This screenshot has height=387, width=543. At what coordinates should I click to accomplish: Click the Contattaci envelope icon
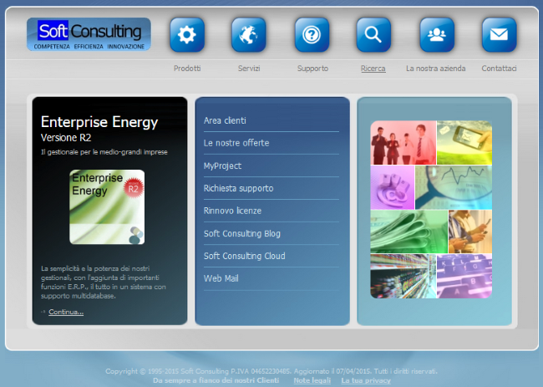(499, 34)
